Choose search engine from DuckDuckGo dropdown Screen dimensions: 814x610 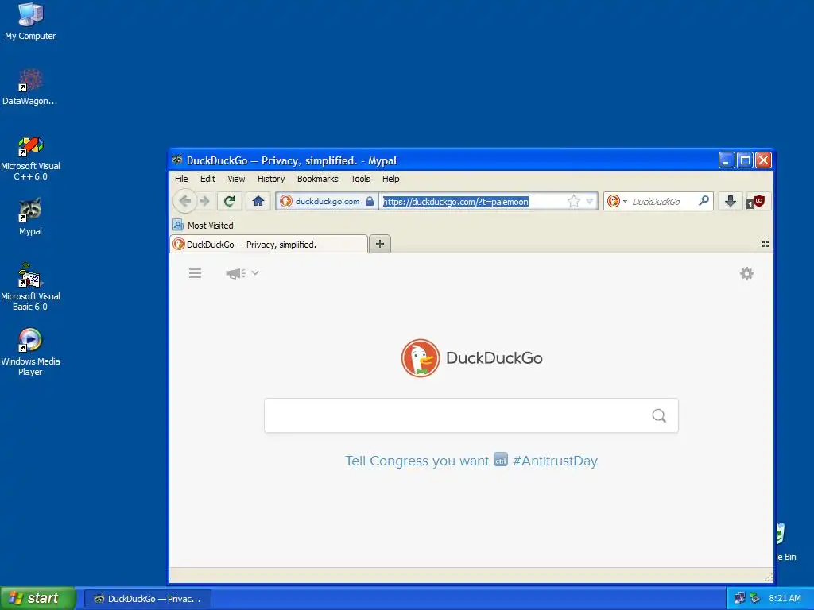[617, 201]
